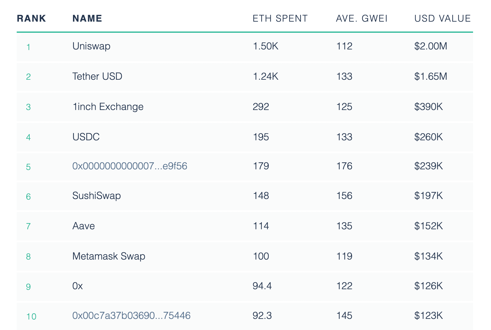Click USDC's 133 average gwei value
Screen dimensions: 491x330
point(344,137)
